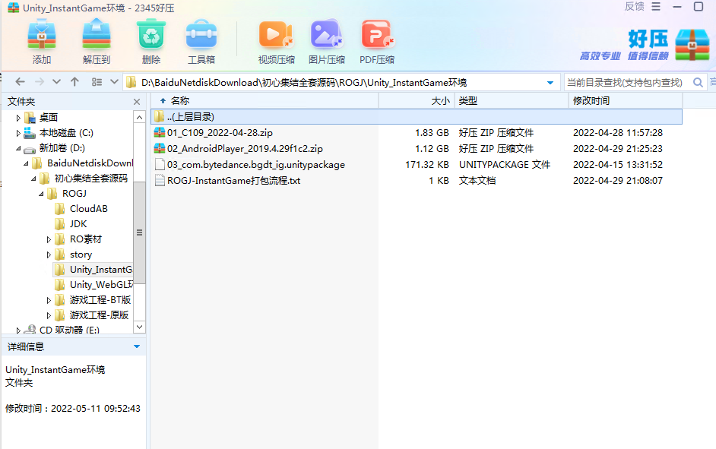Image resolution: width=716 pixels, height=449 pixels.
Task: Select 01_C109_2022-04-28.zip file
Action: point(220,133)
